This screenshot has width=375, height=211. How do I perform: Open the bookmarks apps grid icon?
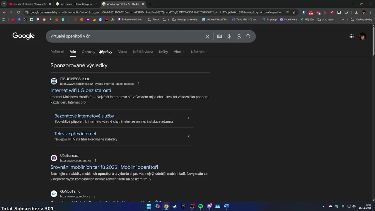point(4,20)
